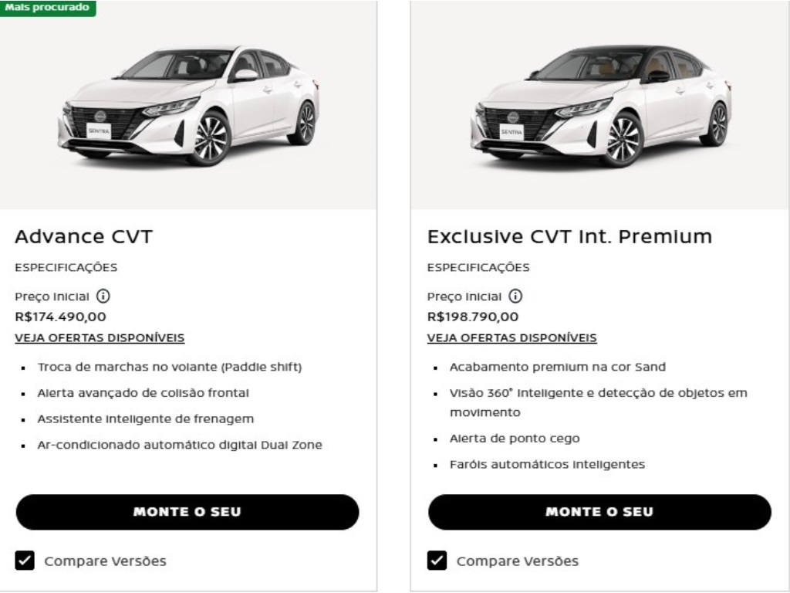Image resolution: width=790 pixels, height=593 pixels.
Task: Click the R$198.790,00 price text
Action: point(473,317)
